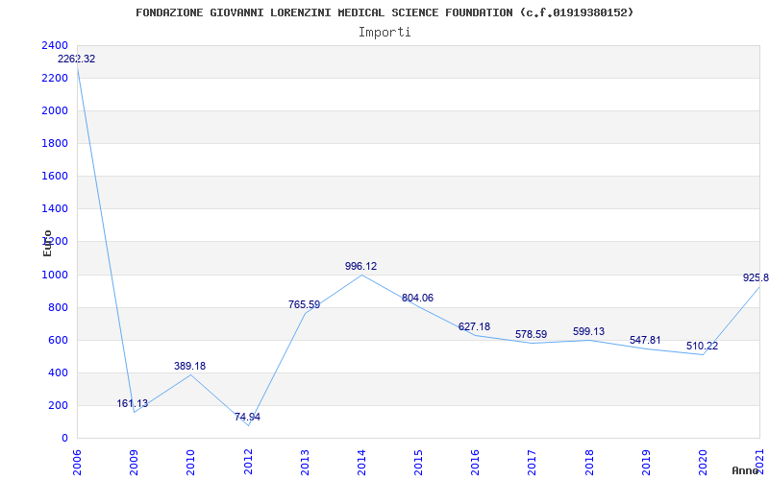The width and height of the screenshot is (769, 480).
Task: Click the x-axis year label 2020
Action: (x=704, y=462)
